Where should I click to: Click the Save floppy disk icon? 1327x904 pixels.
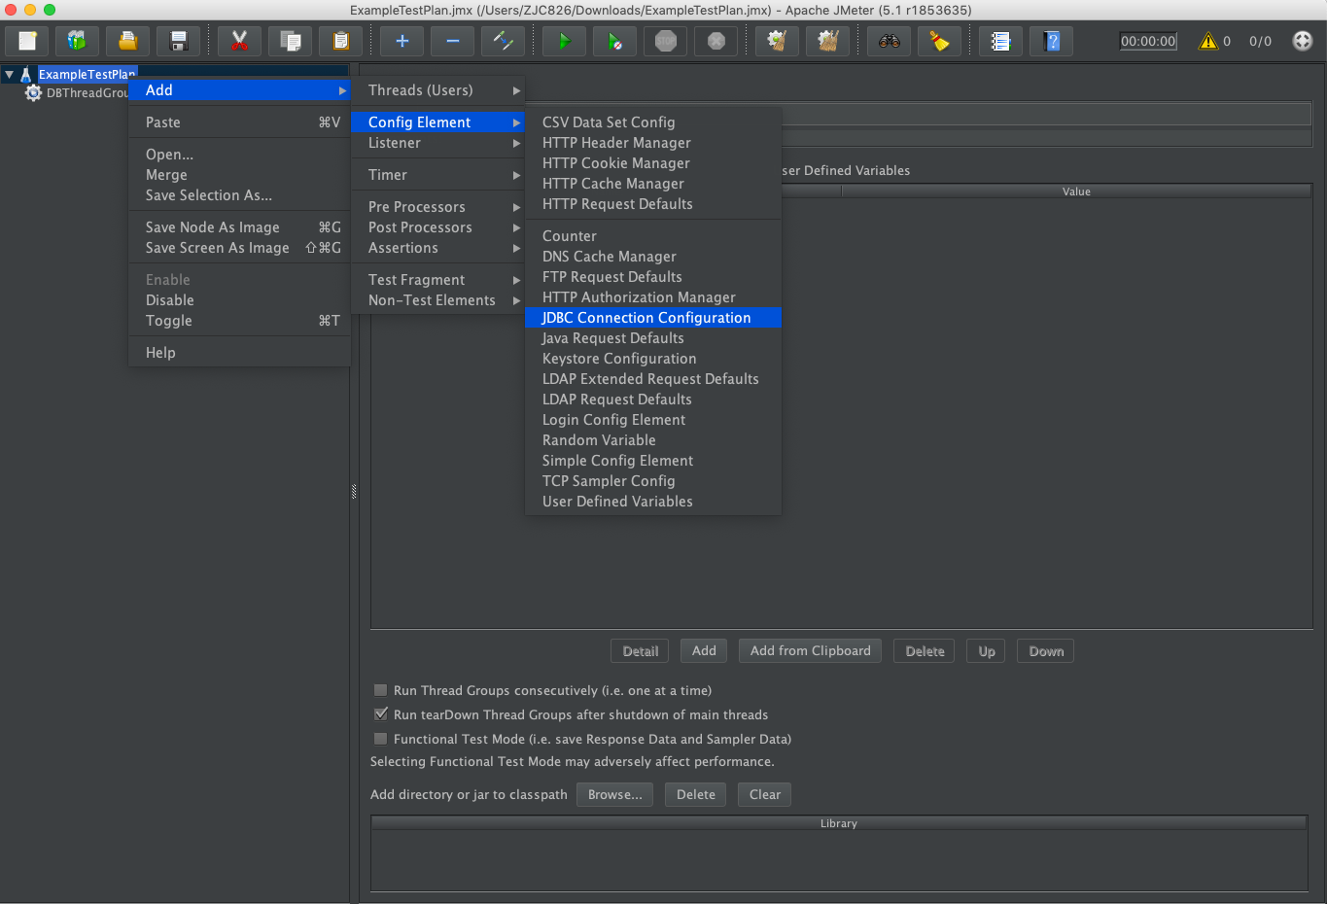pos(178,41)
